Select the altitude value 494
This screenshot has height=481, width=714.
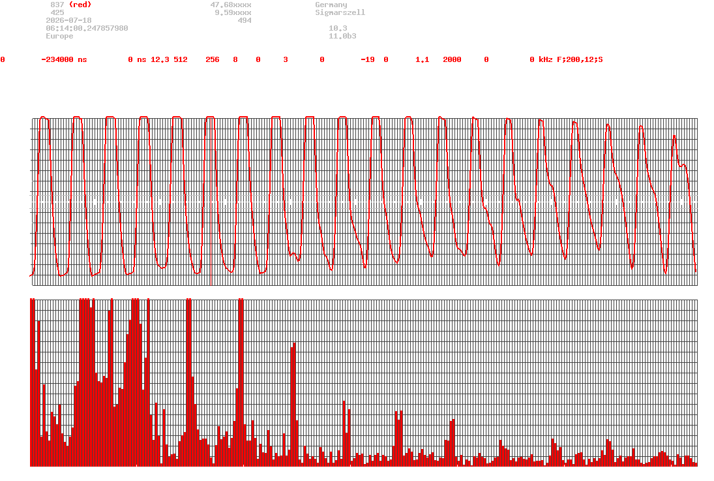click(245, 20)
